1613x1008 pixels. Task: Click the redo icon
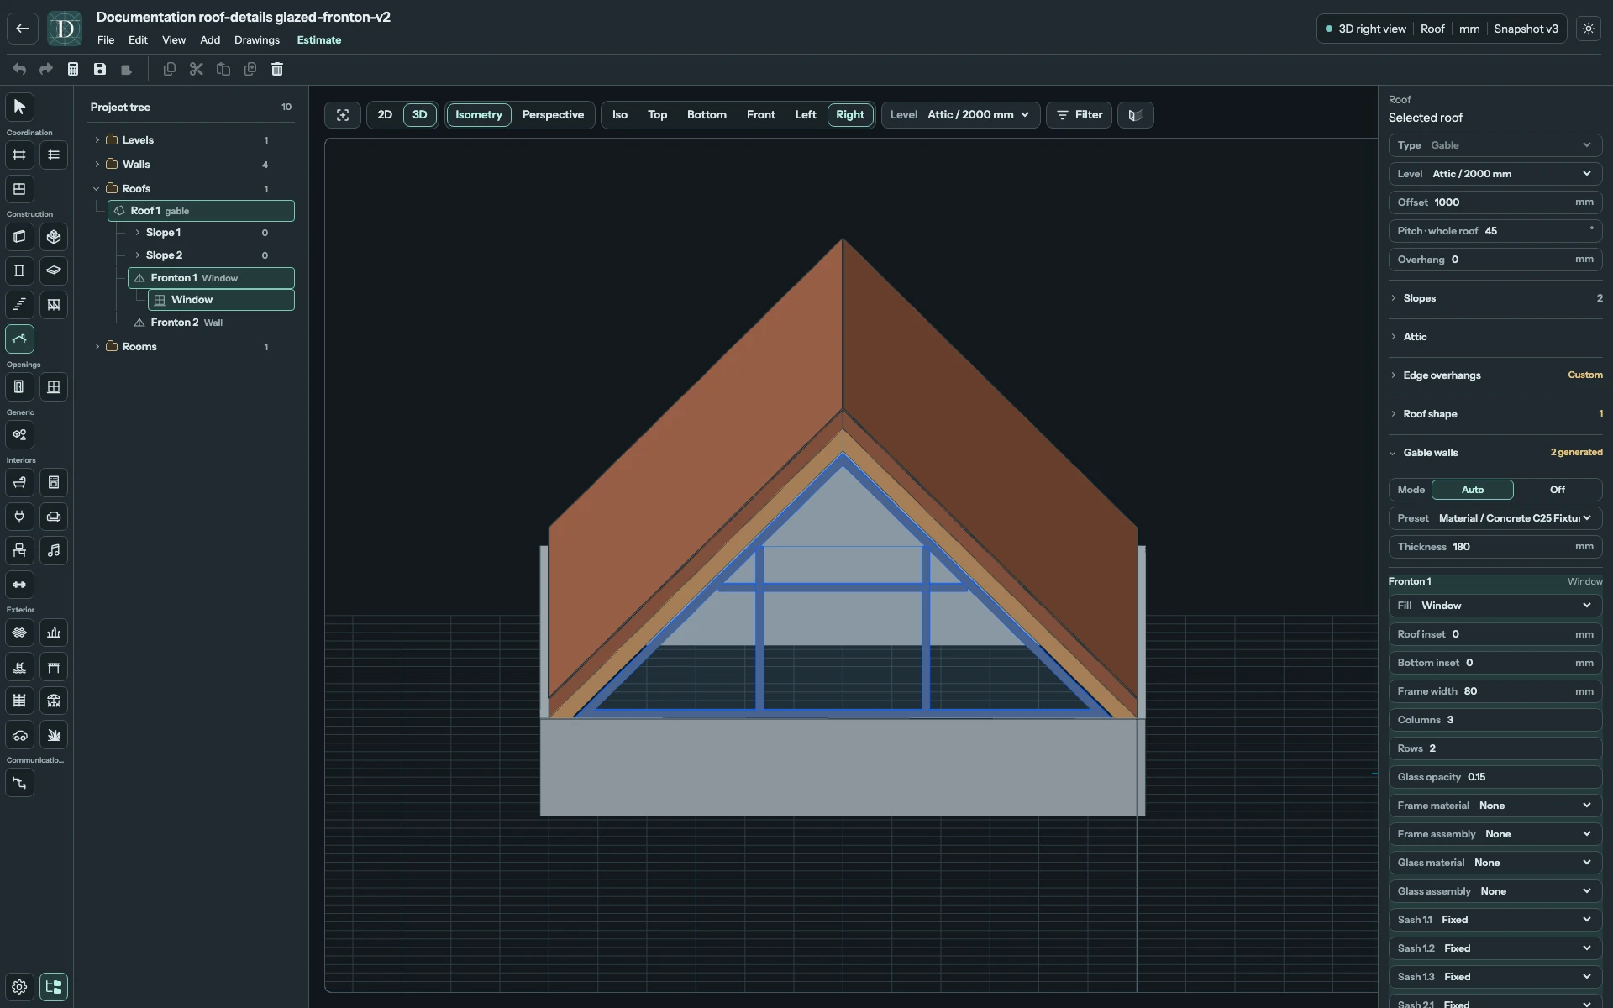tap(46, 69)
